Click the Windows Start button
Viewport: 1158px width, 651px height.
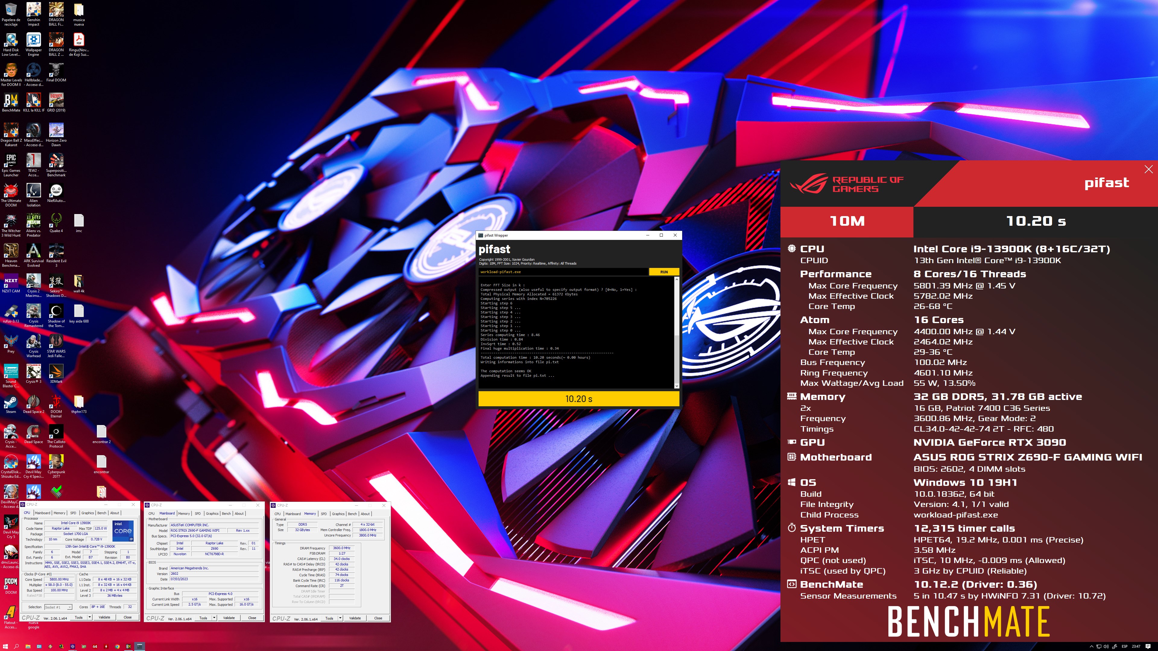point(5,646)
